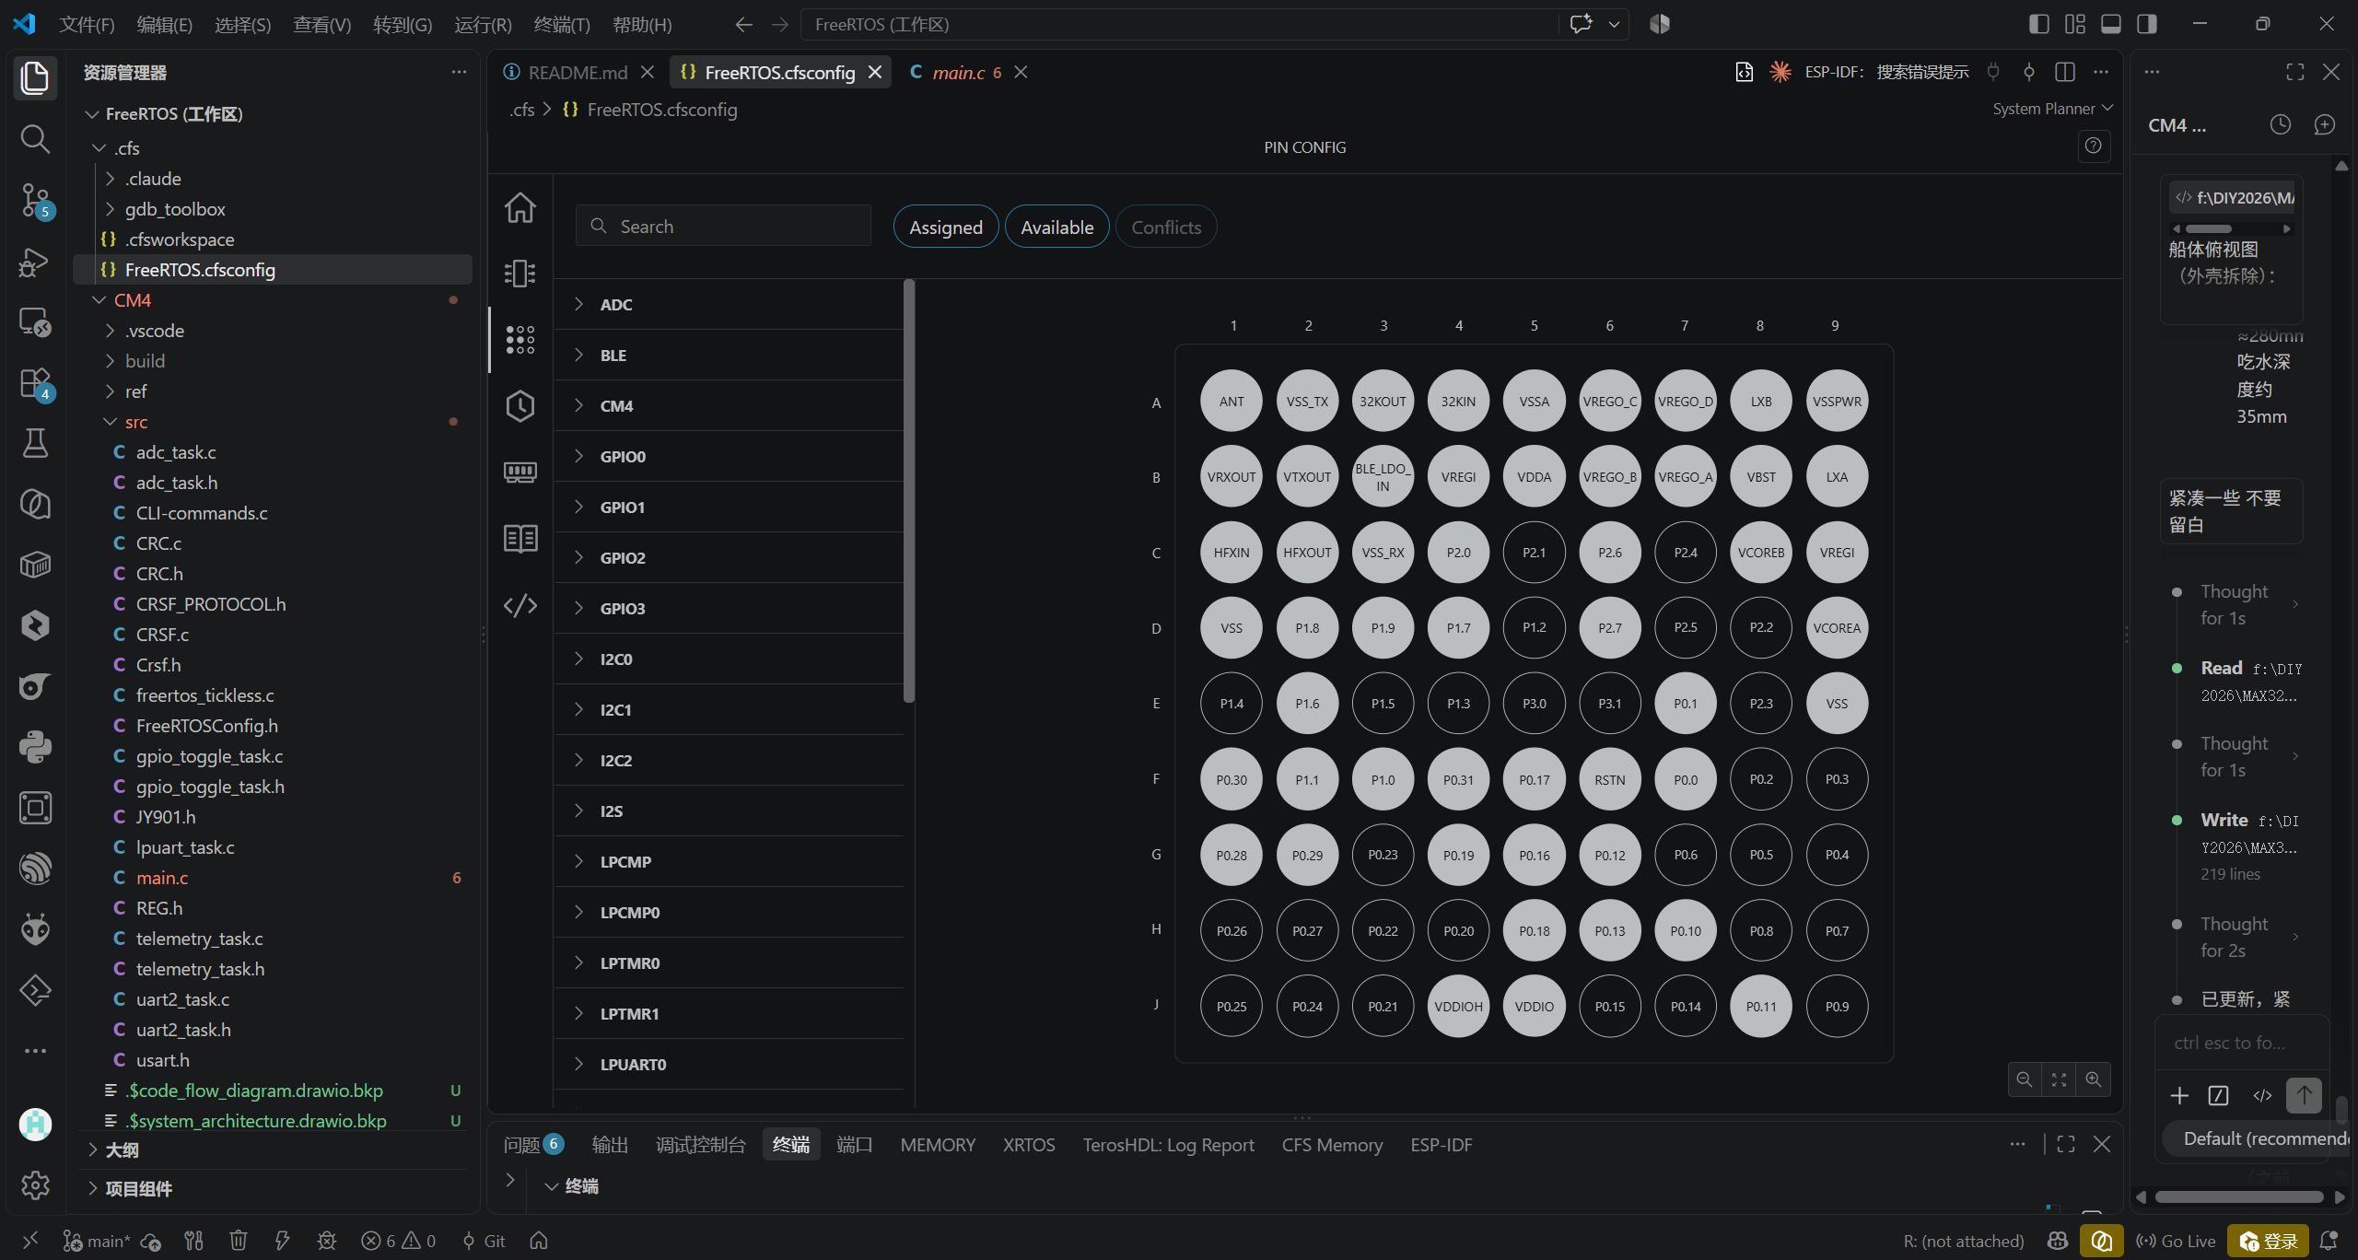Toggle the Conflicts pins filter
Image resolution: width=2358 pixels, height=1260 pixels.
pos(1166,227)
